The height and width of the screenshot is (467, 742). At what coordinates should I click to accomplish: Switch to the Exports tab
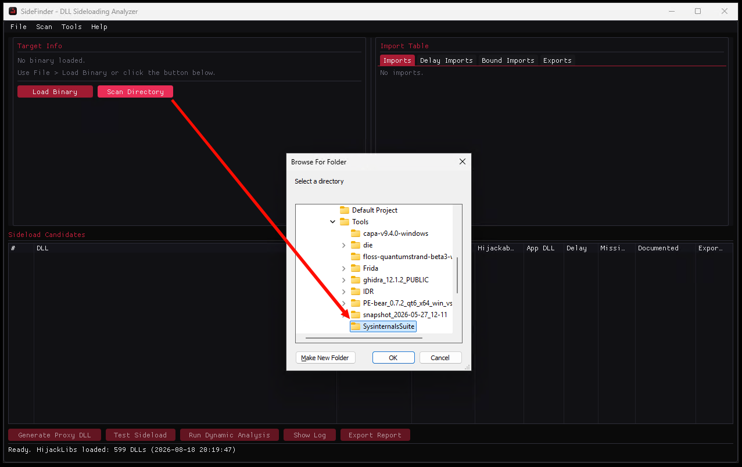tap(557, 60)
